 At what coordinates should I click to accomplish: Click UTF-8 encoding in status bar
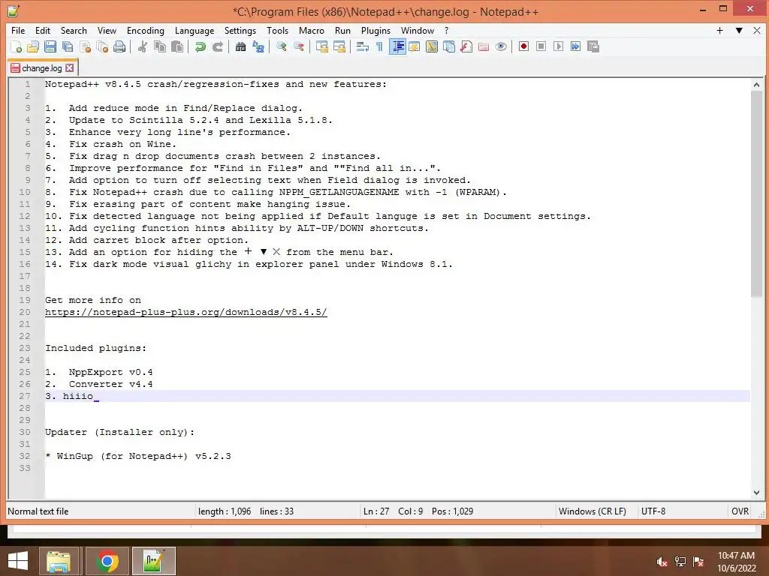tap(653, 511)
